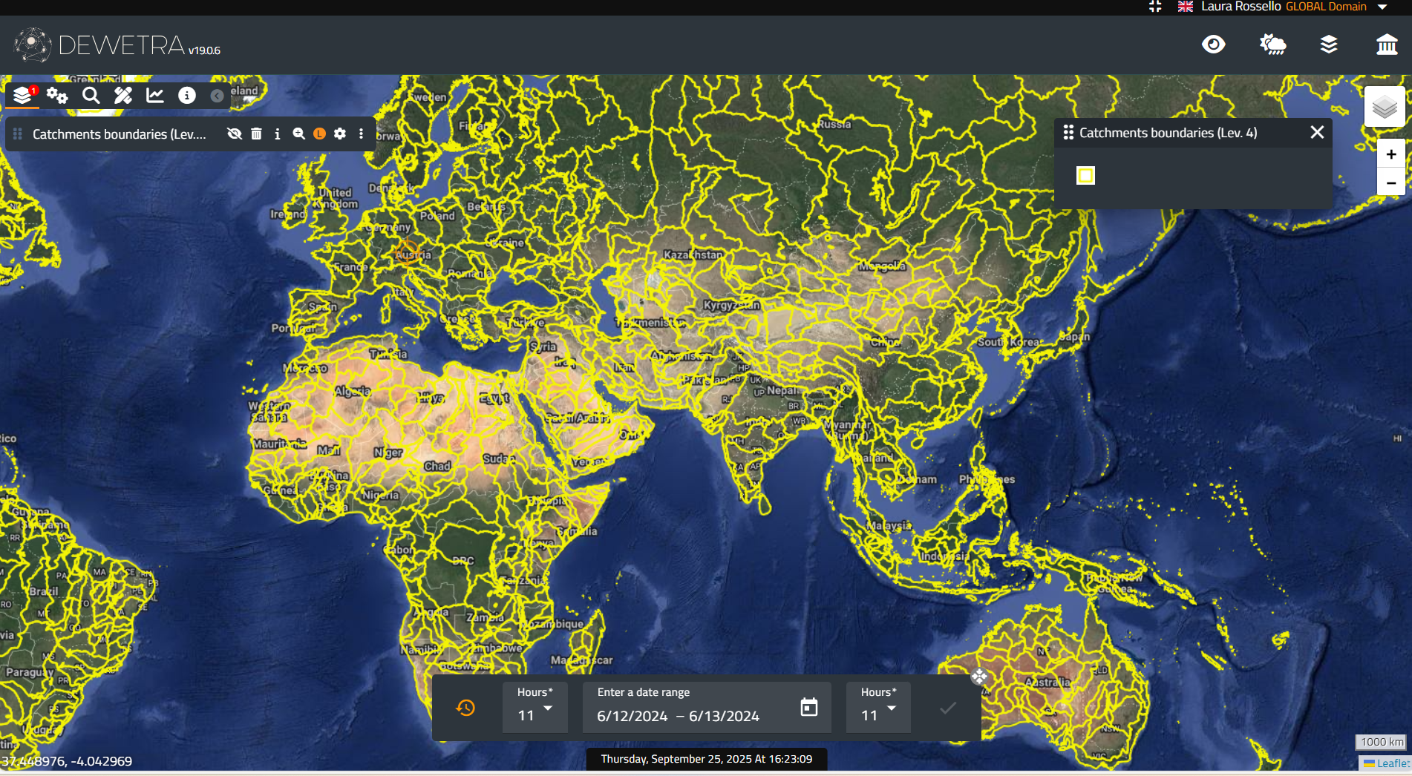Click the institution building icon
This screenshot has height=776, width=1412.
pyautogui.click(x=1387, y=45)
